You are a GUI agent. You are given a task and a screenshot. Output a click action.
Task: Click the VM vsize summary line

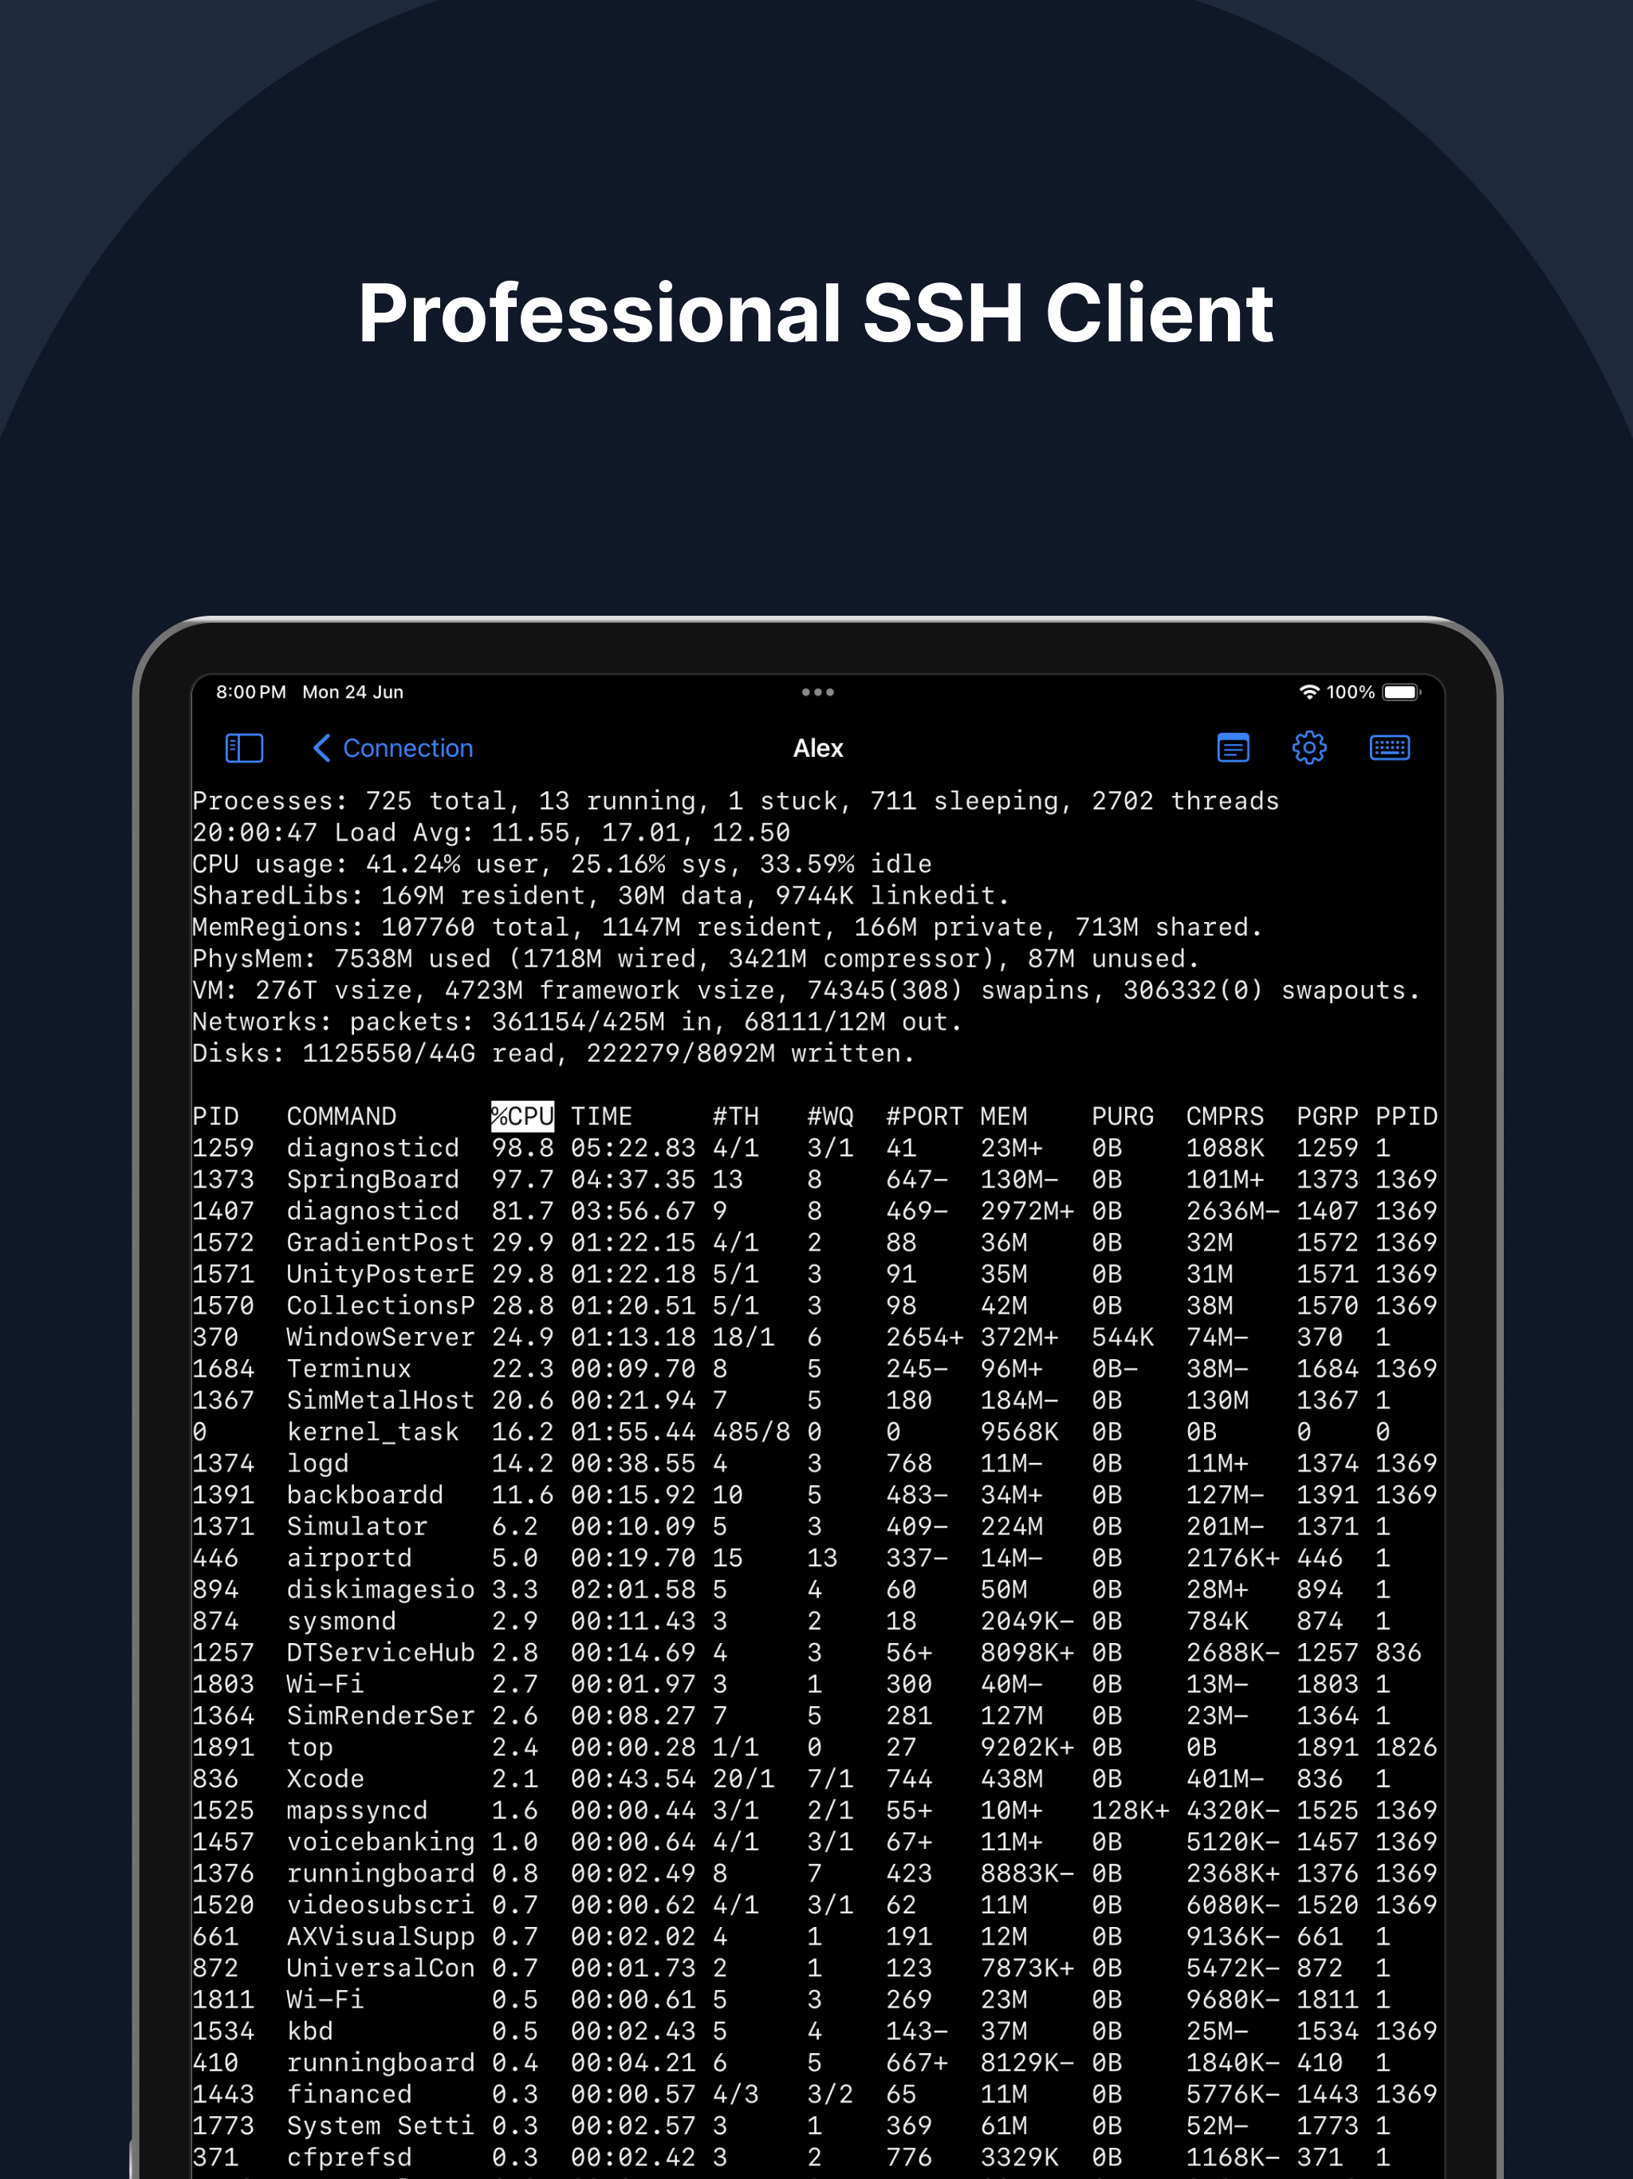point(807,990)
